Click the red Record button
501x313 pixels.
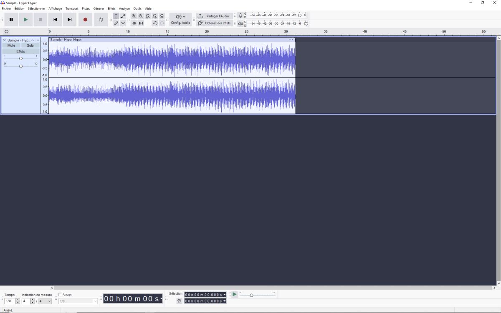point(85,20)
